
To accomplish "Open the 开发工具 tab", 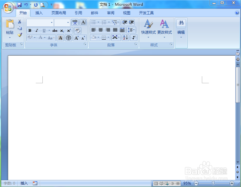I will point(146,13).
